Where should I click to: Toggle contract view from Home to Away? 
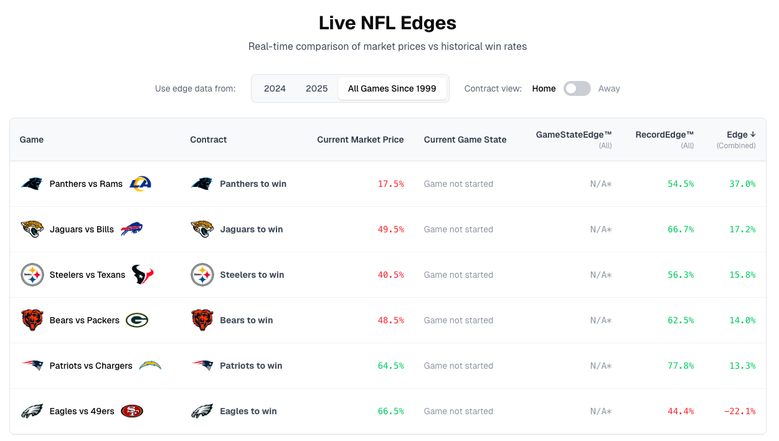pos(577,88)
